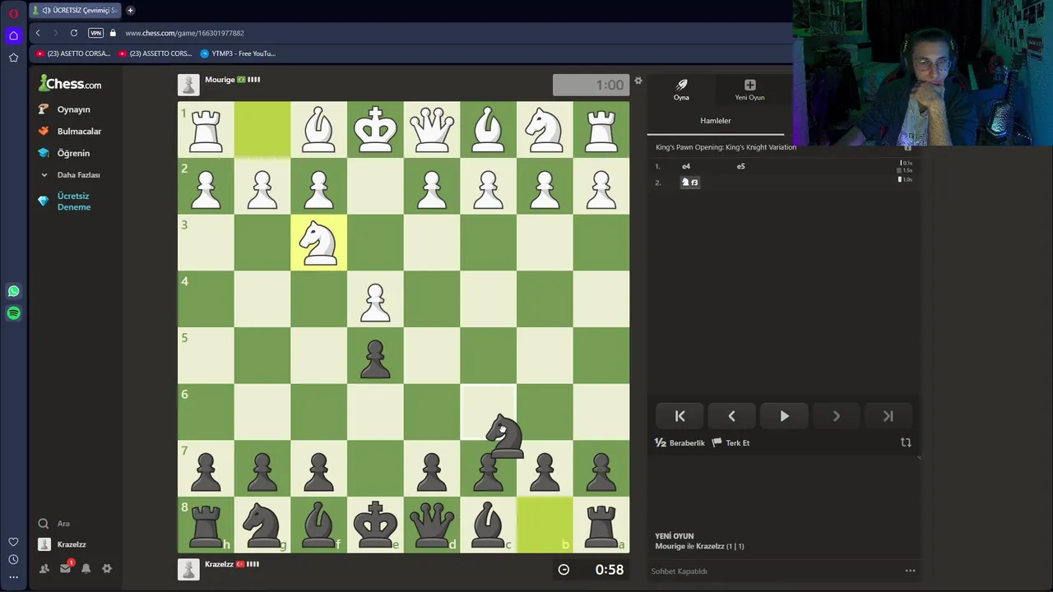Open the notifications bell
Screen dimensions: 1053x592
coord(86,568)
